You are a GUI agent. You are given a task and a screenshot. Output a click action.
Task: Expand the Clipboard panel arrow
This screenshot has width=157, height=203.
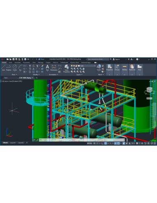[132, 75]
